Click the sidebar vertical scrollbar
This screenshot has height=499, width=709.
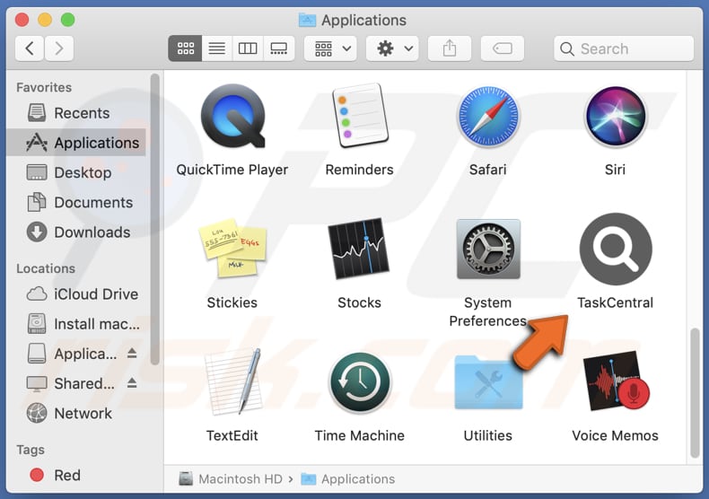(x=154, y=219)
